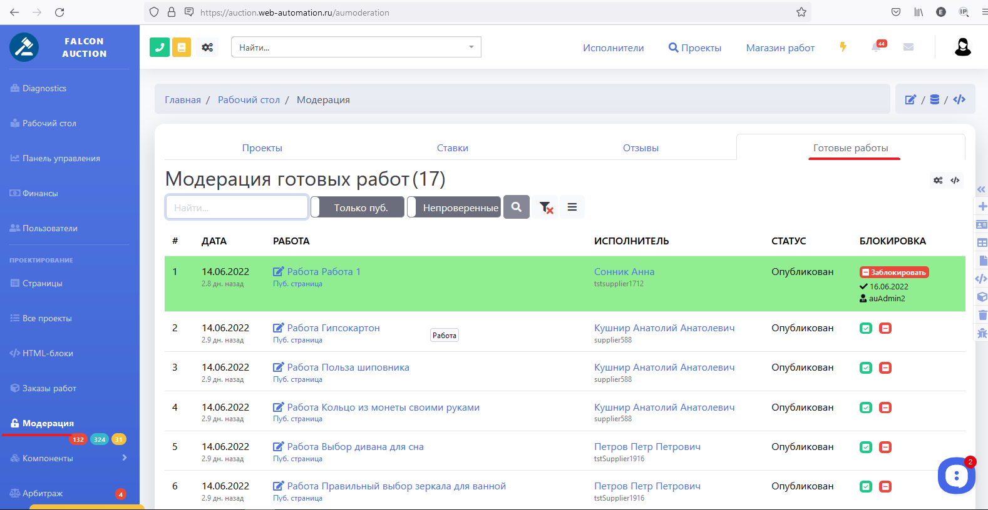Click the green phone icon button

160,47
